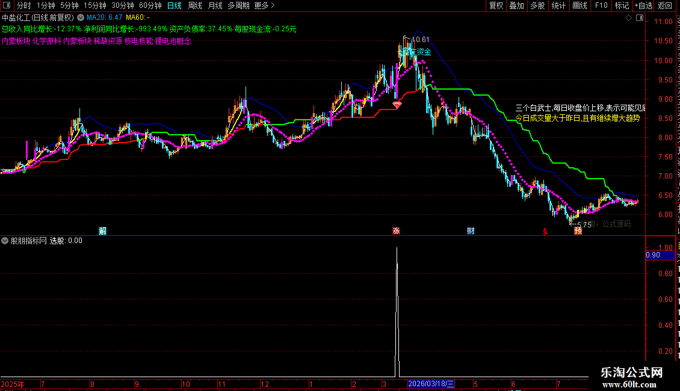The width and height of the screenshot is (680, 391).
Task: Switch to the 分时 intraday view
Action: [24, 5]
